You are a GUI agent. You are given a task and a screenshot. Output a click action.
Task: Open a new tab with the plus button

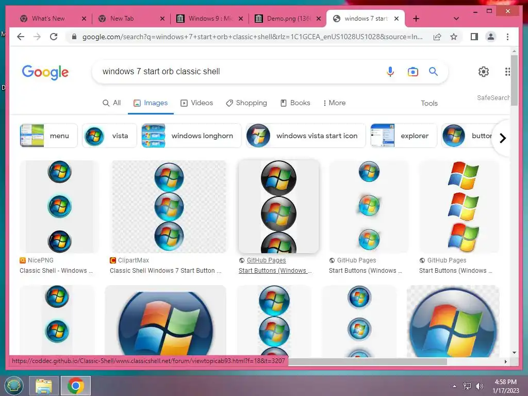pos(416,19)
